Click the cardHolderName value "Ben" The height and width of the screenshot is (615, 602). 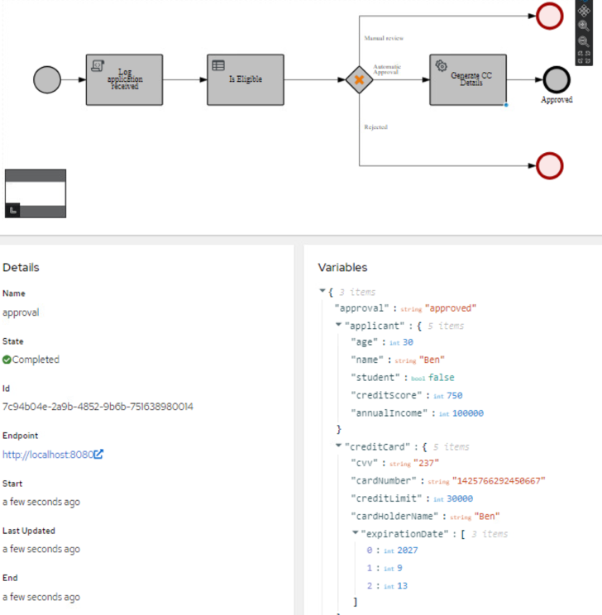coord(487,517)
